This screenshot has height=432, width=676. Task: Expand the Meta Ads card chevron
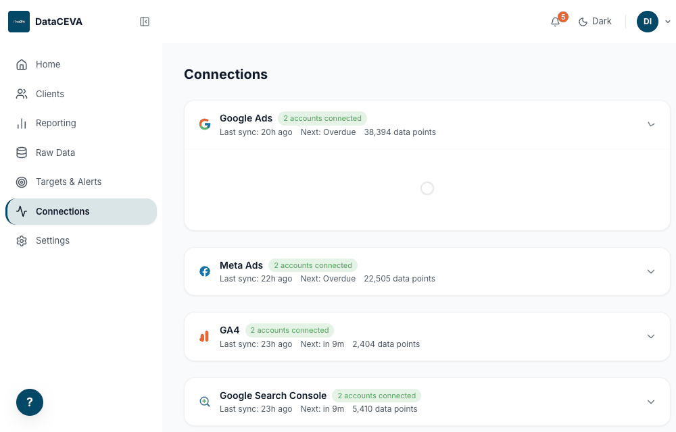651,271
